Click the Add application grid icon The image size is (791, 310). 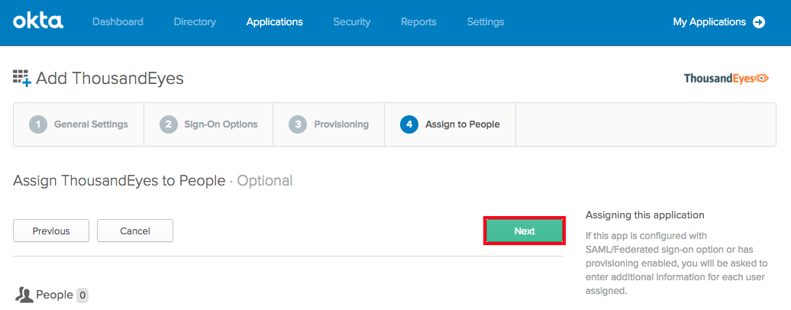[22, 79]
